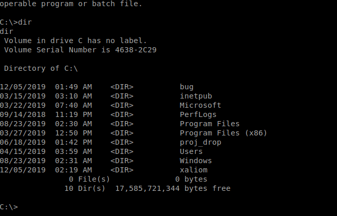Click the Users directory name
The image size is (337, 216).
pos(191,151)
